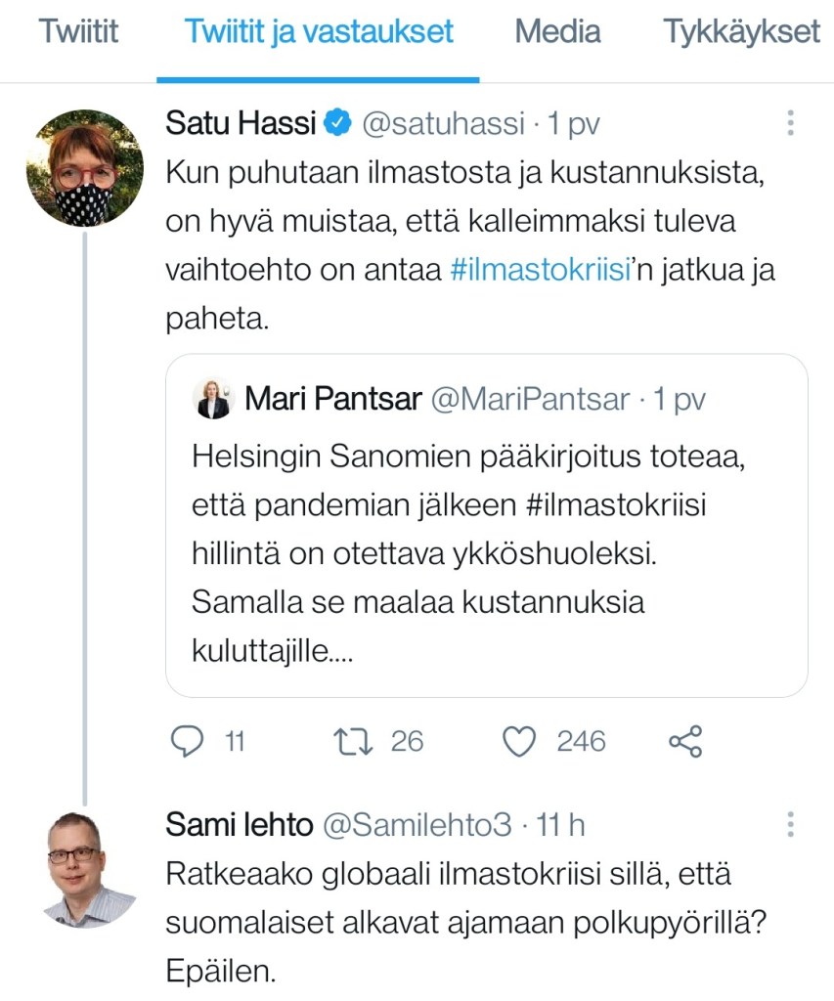Open the quoted Mari Pantsar tweet

(x=486, y=547)
